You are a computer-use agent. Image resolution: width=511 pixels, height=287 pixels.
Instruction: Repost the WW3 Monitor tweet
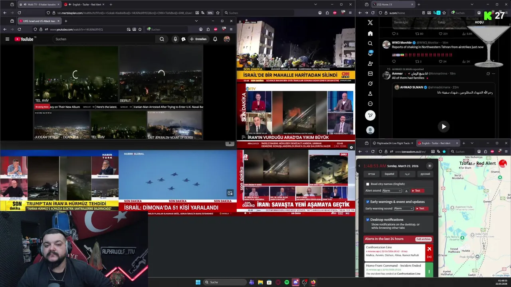click(418, 61)
